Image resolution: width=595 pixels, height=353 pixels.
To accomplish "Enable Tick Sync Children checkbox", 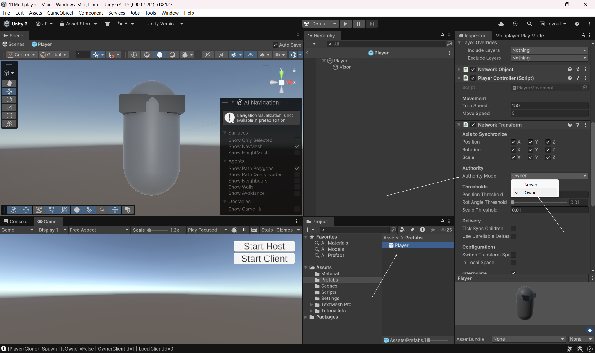I will pyautogui.click(x=513, y=229).
